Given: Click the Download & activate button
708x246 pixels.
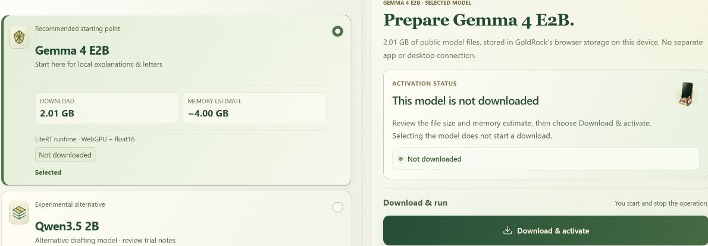Looking at the screenshot, I should click(x=546, y=231).
